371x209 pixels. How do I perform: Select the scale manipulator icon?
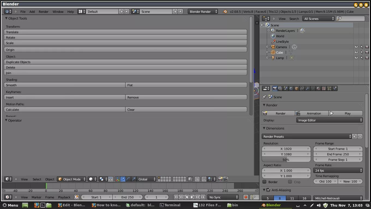(134, 179)
